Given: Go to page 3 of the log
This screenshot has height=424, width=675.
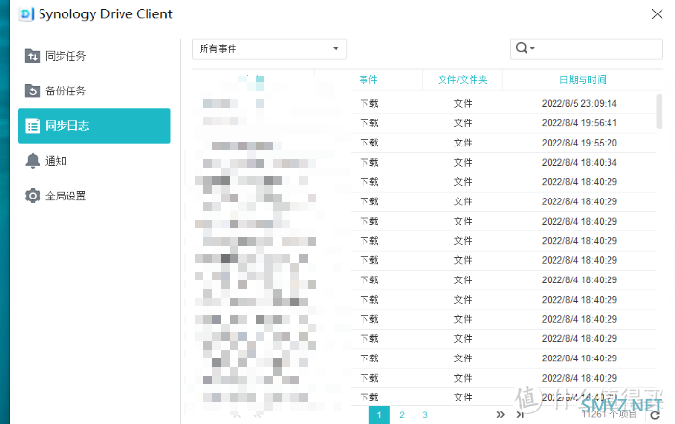Looking at the screenshot, I should pyautogui.click(x=425, y=415).
